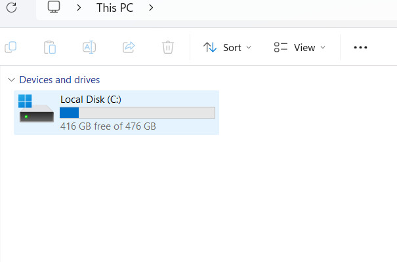
Task: Click the Local Disk storage usage bar
Action: coord(138,113)
